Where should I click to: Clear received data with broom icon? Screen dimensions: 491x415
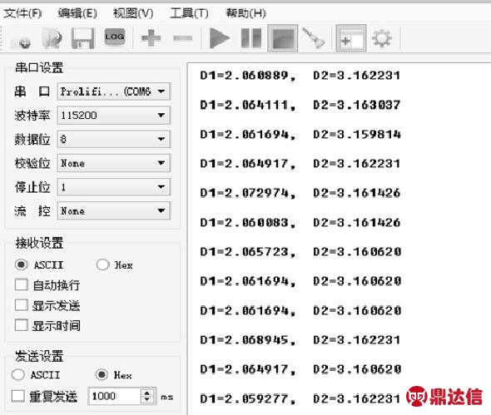pos(314,38)
